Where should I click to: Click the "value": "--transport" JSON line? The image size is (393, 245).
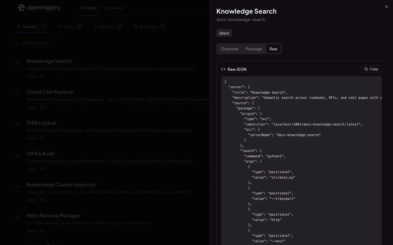pos(273,198)
